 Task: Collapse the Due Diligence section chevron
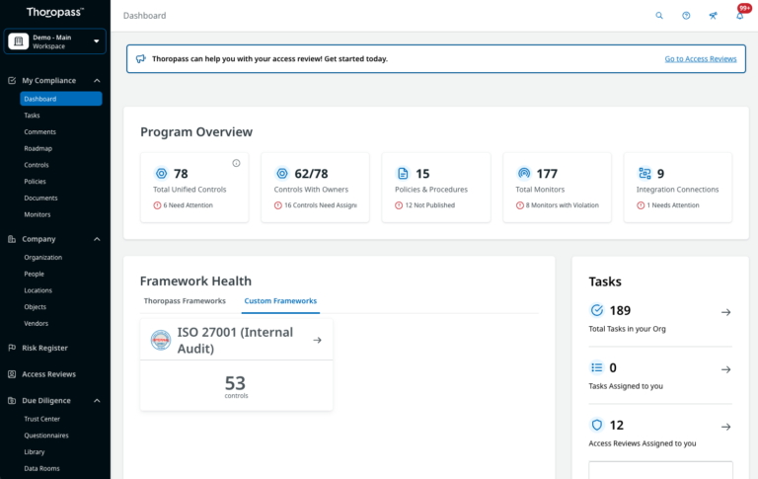(x=97, y=401)
